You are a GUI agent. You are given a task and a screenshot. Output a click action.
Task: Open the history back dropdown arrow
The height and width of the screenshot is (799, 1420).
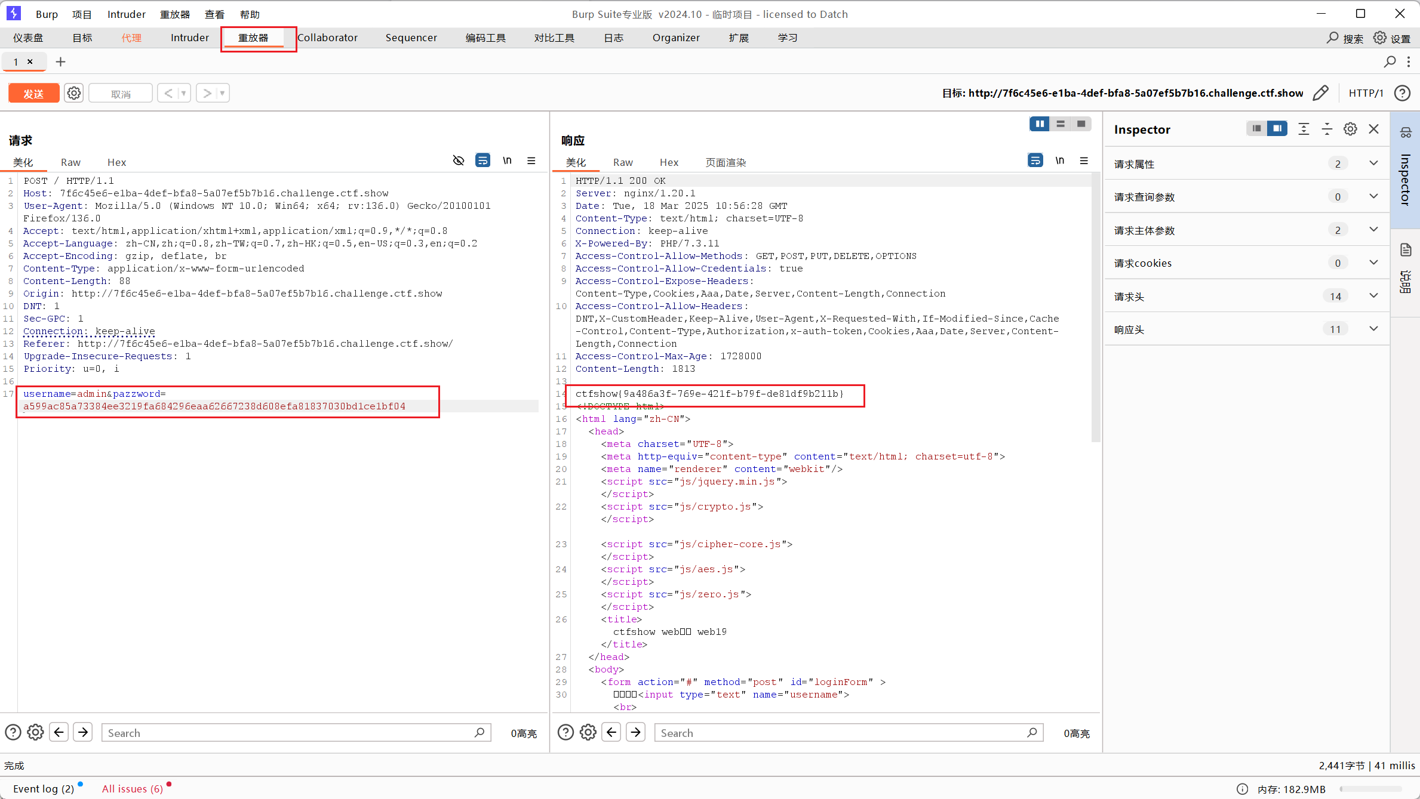coord(184,93)
